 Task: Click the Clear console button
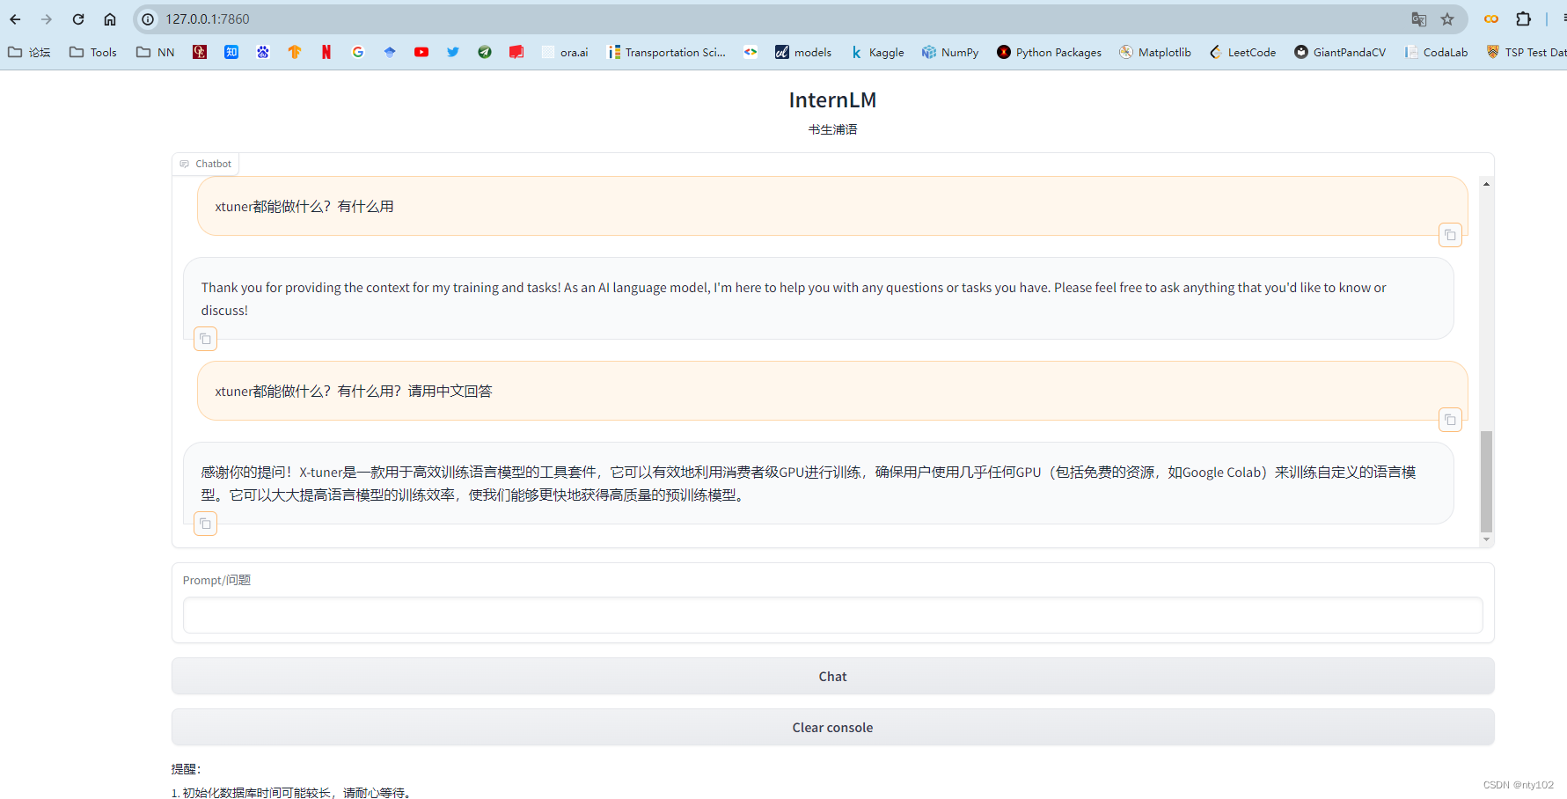[x=832, y=728]
